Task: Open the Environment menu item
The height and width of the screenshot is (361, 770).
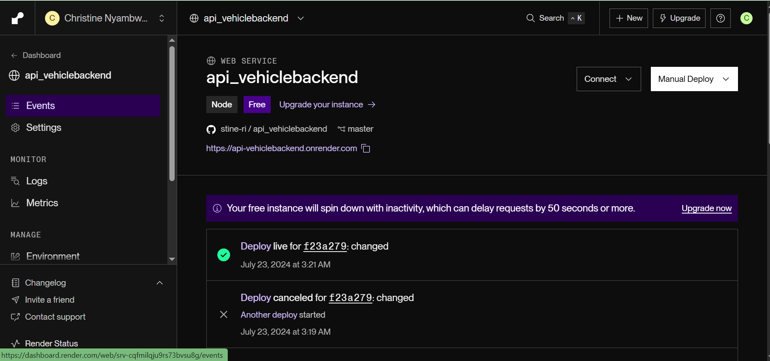Action: tap(83, 256)
